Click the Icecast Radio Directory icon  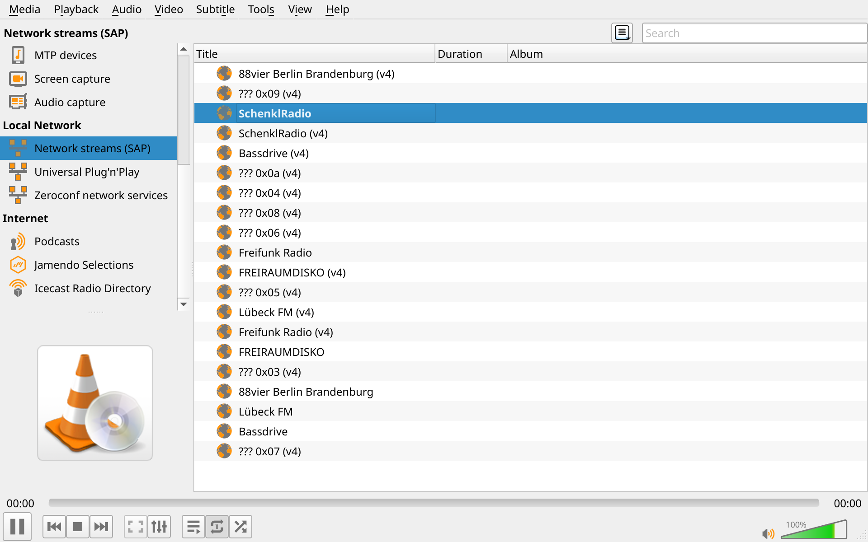[x=18, y=288]
